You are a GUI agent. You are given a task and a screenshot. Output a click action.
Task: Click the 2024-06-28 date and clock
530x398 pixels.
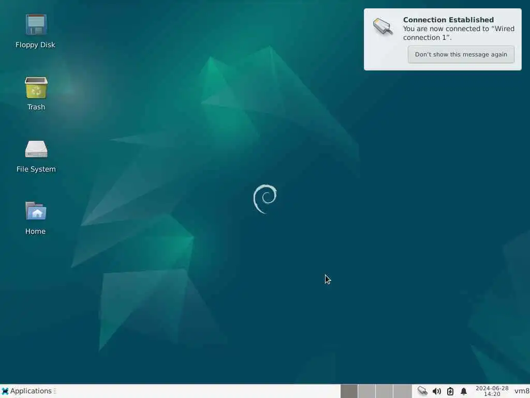point(492,391)
